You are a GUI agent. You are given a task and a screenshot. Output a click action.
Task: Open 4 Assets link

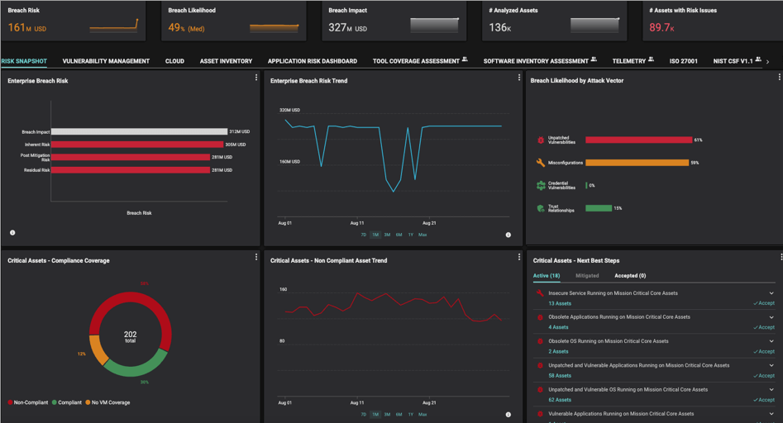pos(558,327)
